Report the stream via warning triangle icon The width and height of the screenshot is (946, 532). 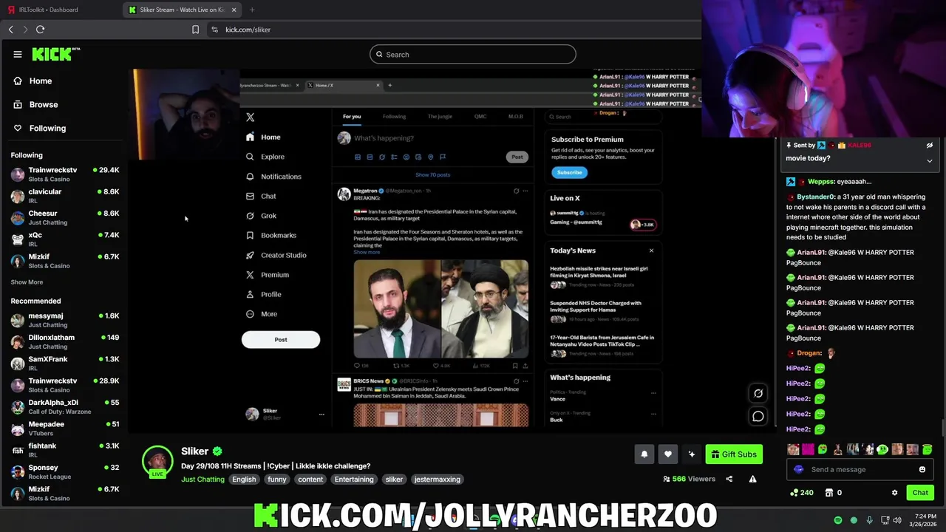click(x=752, y=479)
